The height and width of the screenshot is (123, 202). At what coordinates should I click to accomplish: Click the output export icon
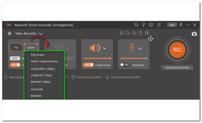(128, 33)
